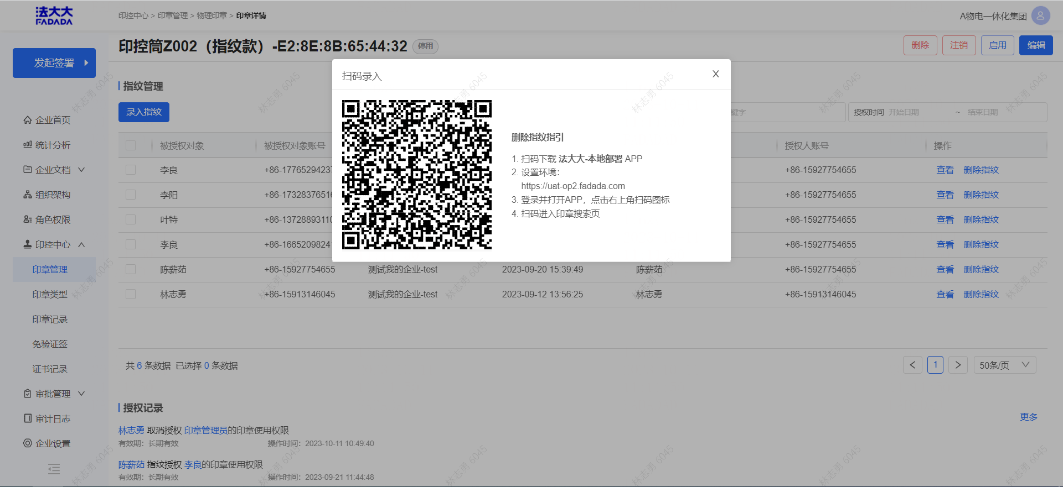The width and height of the screenshot is (1063, 487).
Task: Click the 陈薪茹 link in 授权记录
Action: coord(131,464)
